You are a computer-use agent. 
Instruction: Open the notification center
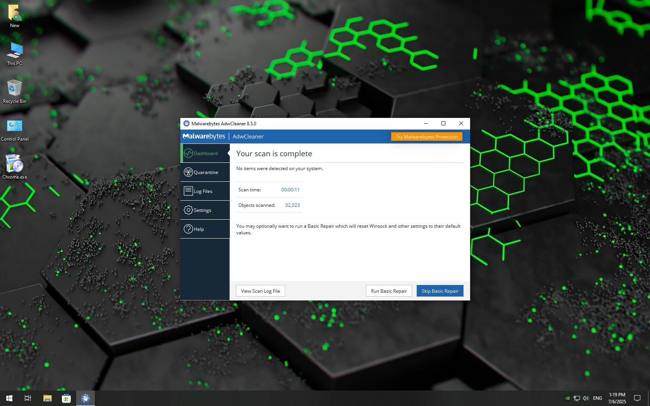(637, 398)
